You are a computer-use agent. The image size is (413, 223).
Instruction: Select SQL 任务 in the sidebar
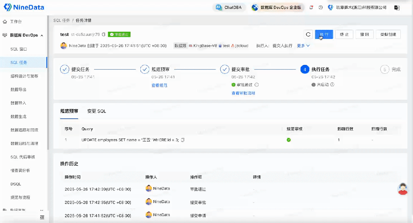coord(24,62)
